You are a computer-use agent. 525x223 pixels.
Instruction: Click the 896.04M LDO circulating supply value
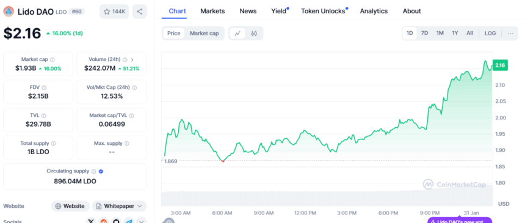pos(75,181)
